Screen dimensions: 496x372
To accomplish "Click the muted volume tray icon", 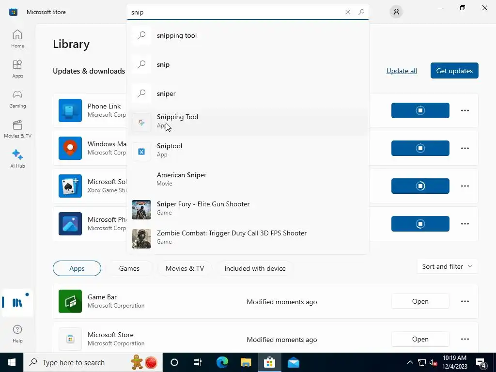I will [x=433, y=362].
